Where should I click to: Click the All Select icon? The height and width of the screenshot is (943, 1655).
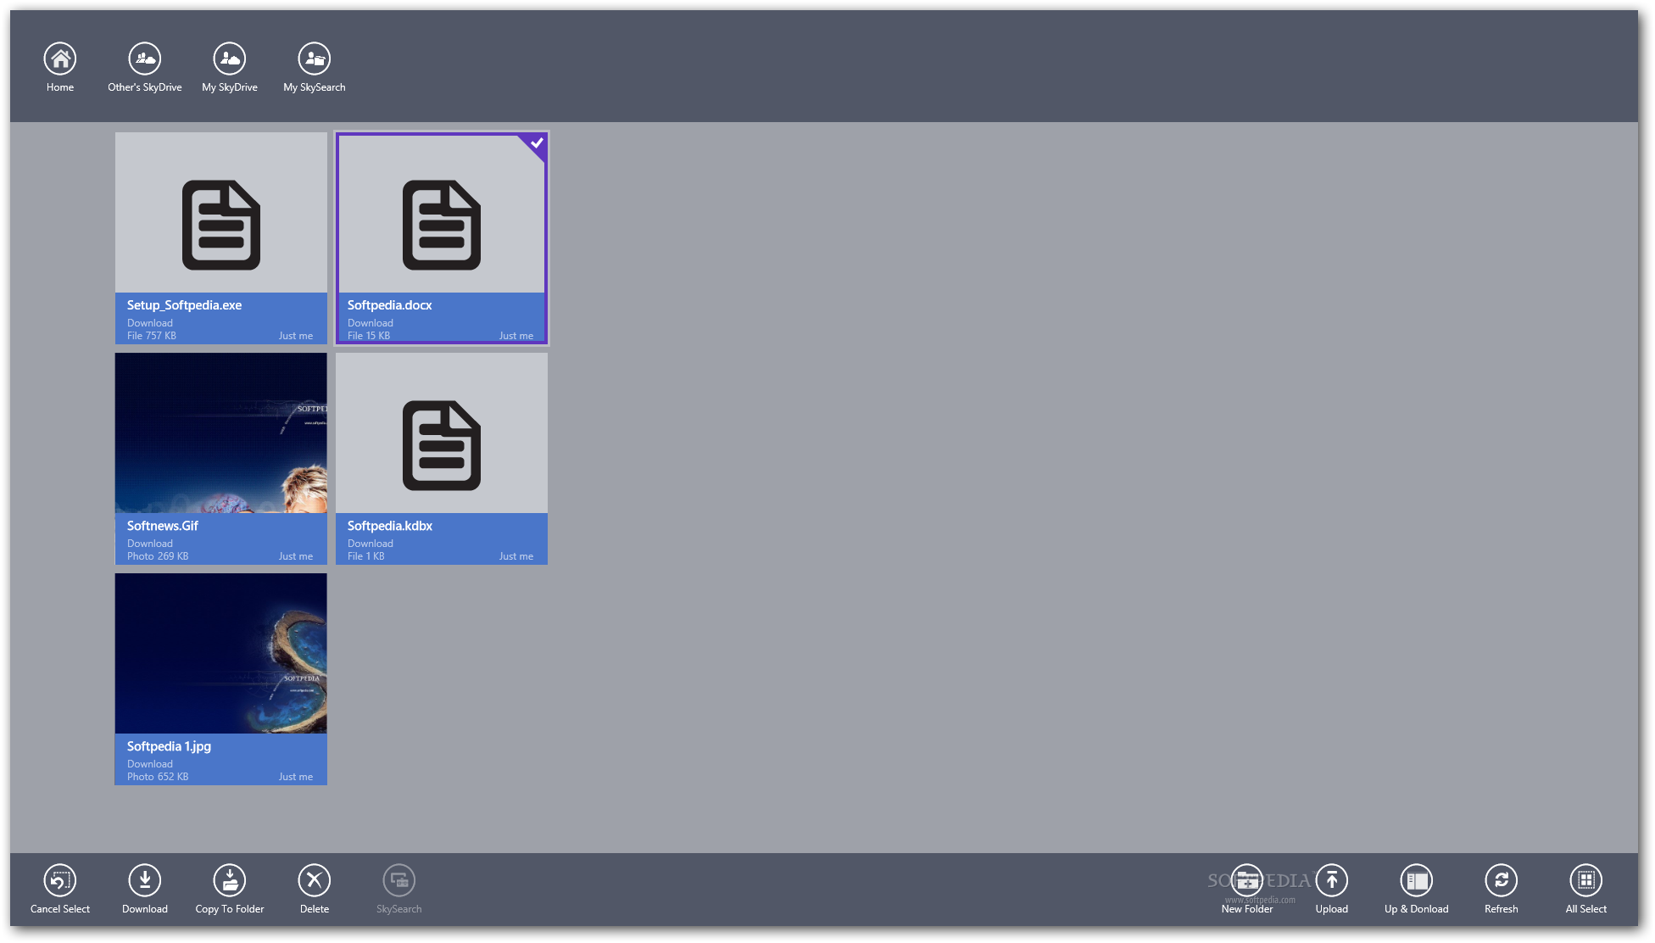tap(1586, 880)
